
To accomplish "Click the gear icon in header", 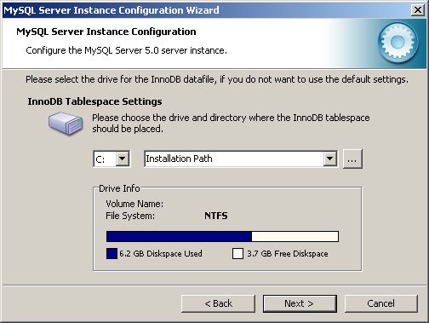I will [x=398, y=42].
